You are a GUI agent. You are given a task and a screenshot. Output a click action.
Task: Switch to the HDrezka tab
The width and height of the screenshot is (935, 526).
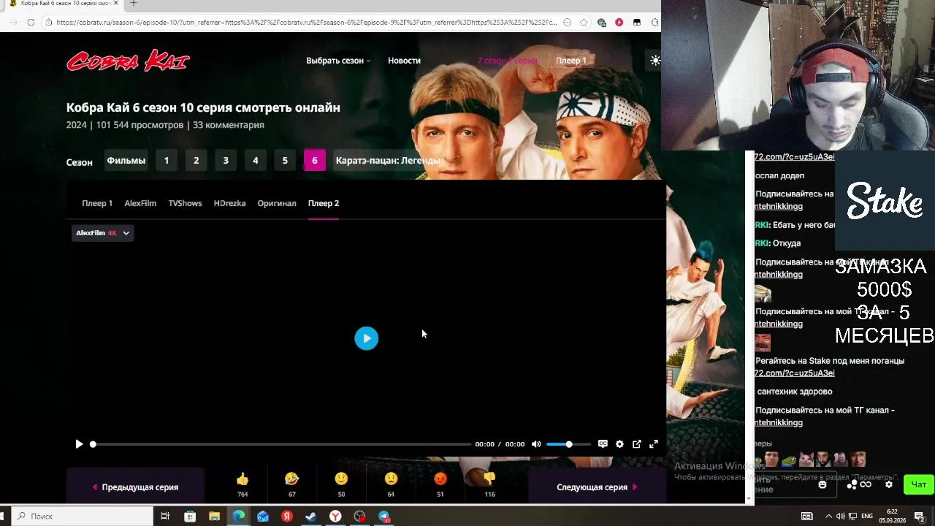coord(229,203)
